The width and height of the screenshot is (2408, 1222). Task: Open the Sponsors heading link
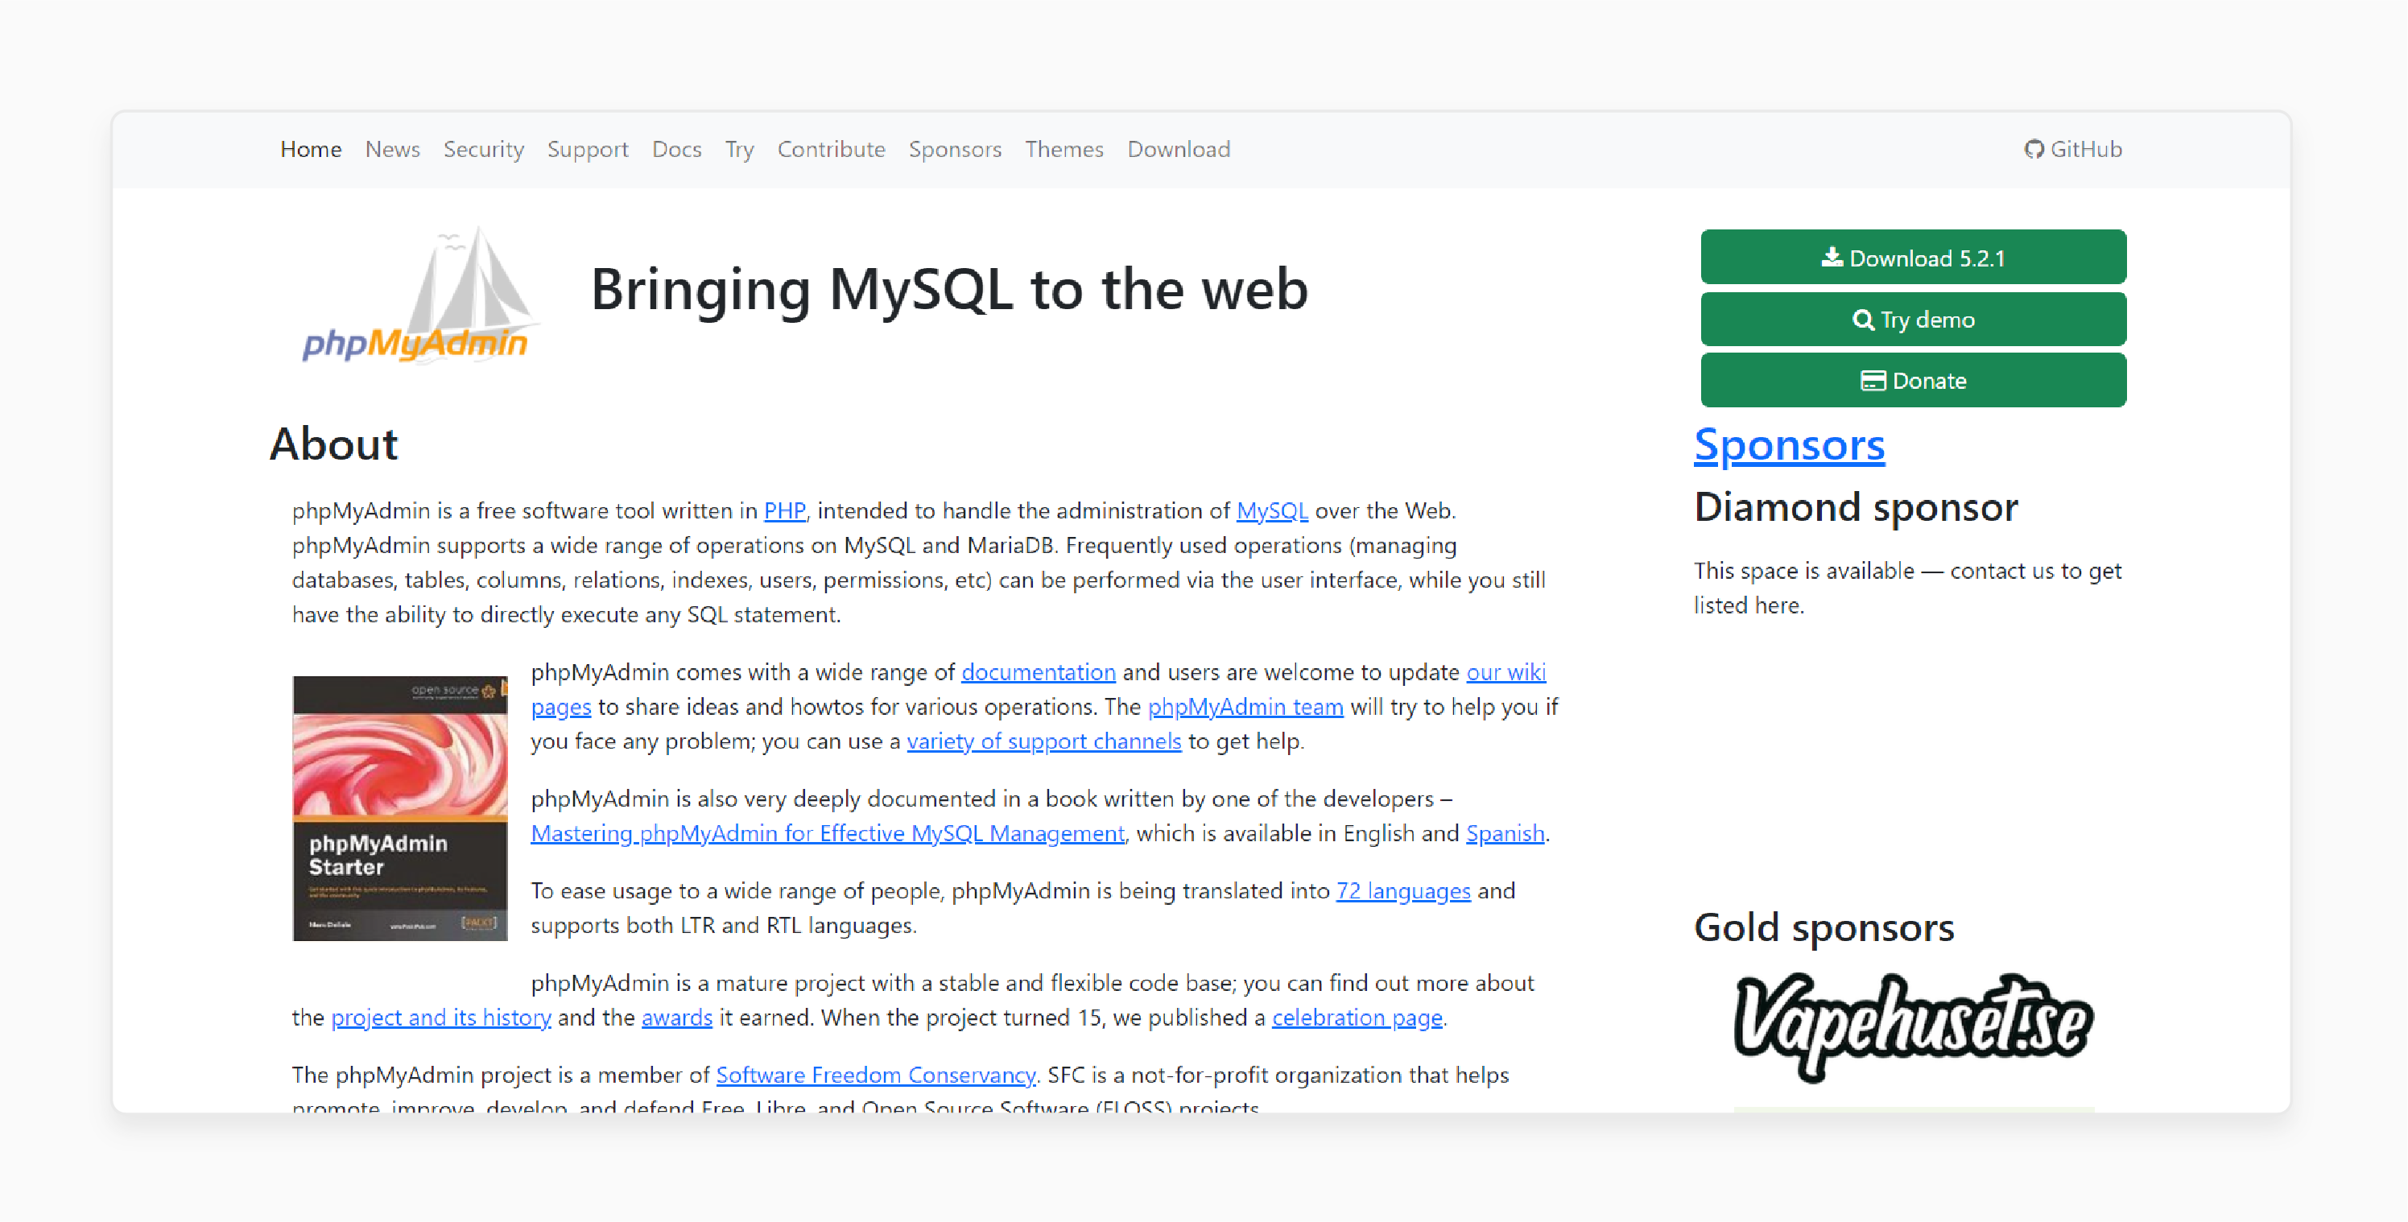tap(1789, 445)
